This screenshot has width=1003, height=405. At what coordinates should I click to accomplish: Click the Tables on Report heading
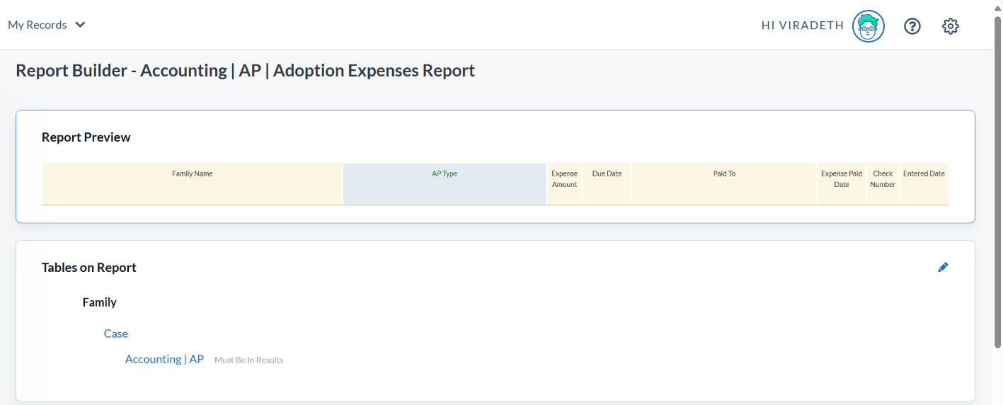[89, 268]
